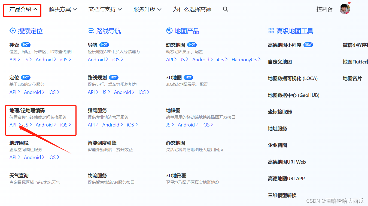The width and height of the screenshot is (368, 206).
Task: Collapse the 产品介绍 menu
Action: click(x=23, y=9)
